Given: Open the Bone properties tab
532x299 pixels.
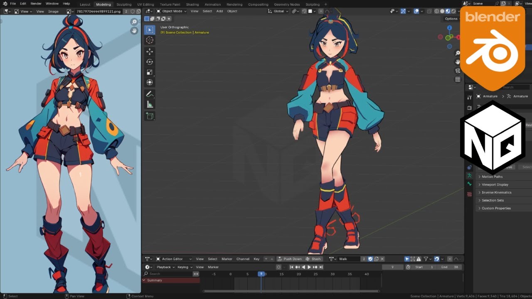Looking at the screenshot, I should (x=469, y=184).
